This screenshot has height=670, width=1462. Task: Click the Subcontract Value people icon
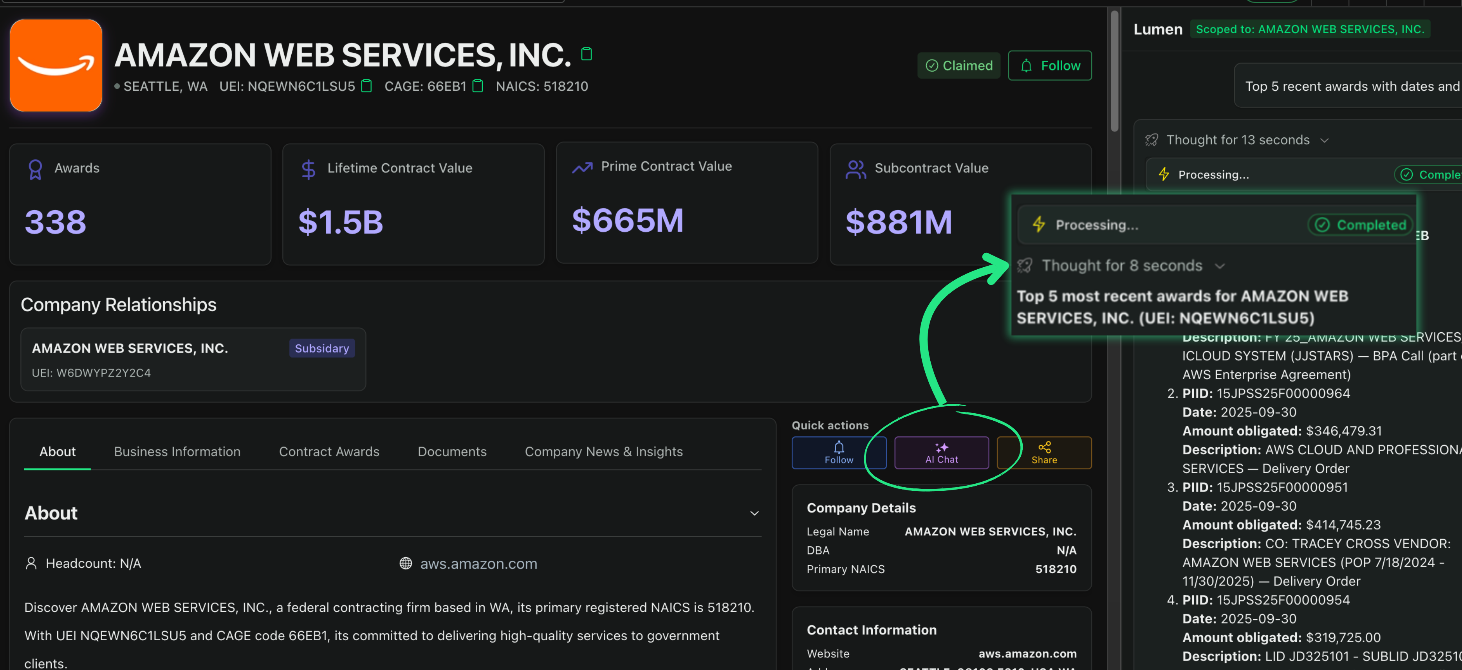coord(855,169)
